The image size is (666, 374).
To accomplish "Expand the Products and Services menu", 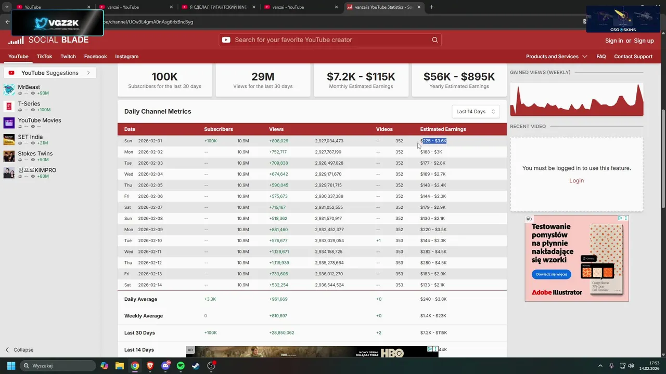I will (x=557, y=56).
